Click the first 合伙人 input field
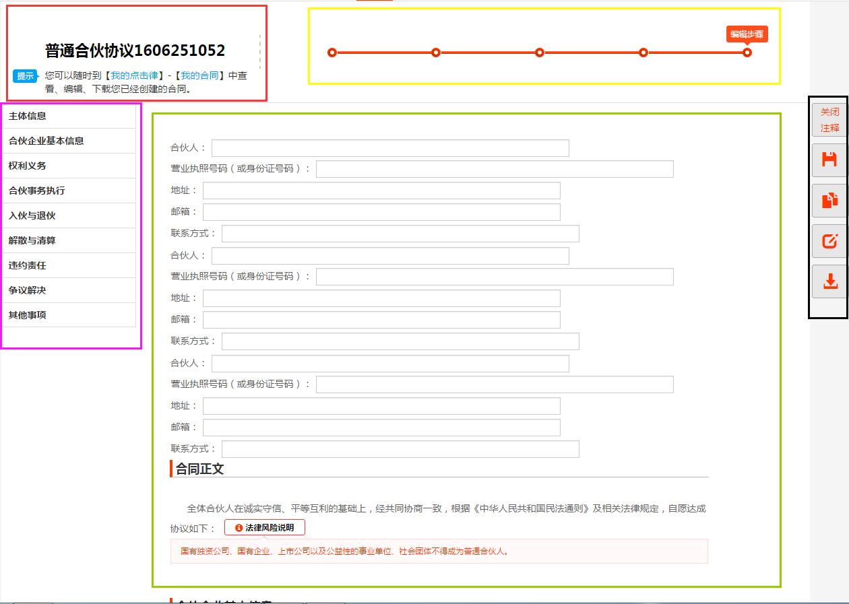Viewport: 849px width, 604px height. point(389,148)
